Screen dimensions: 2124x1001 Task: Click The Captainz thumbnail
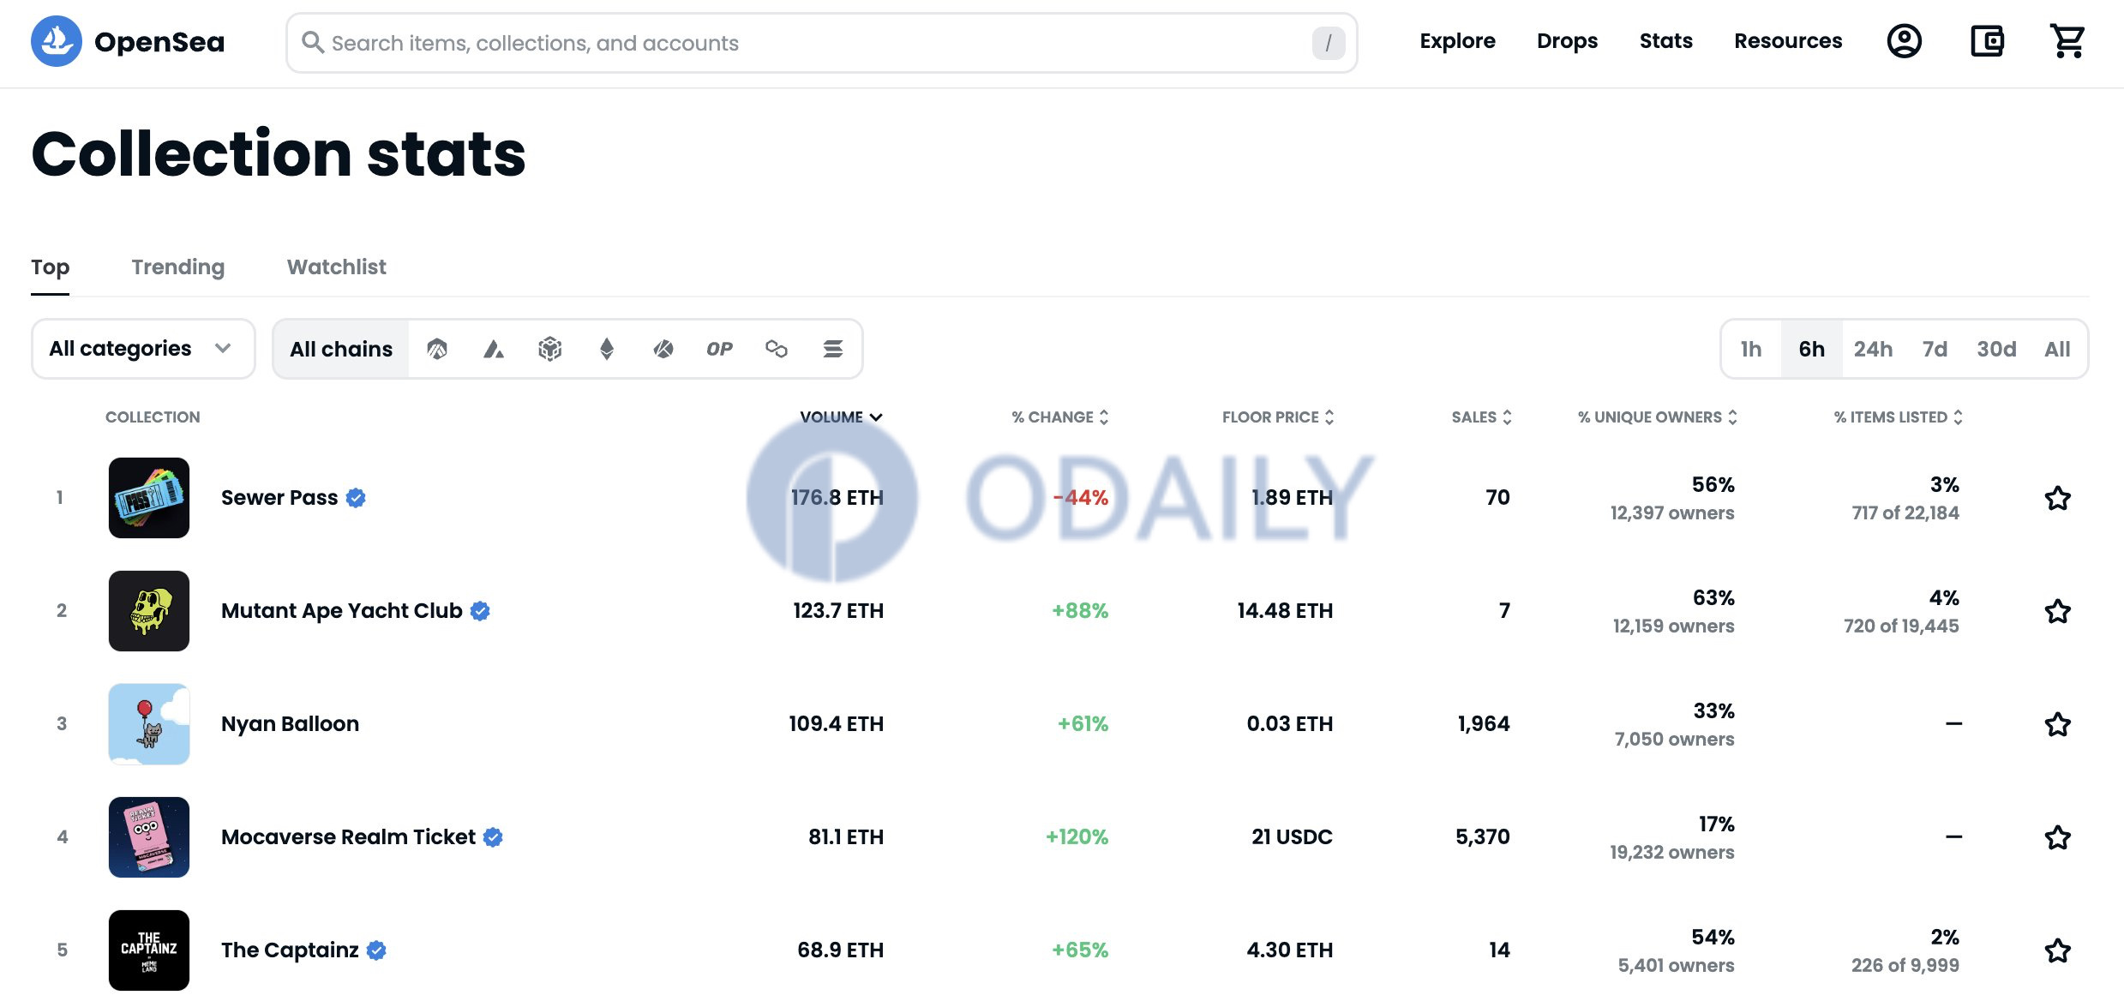pyautogui.click(x=149, y=950)
